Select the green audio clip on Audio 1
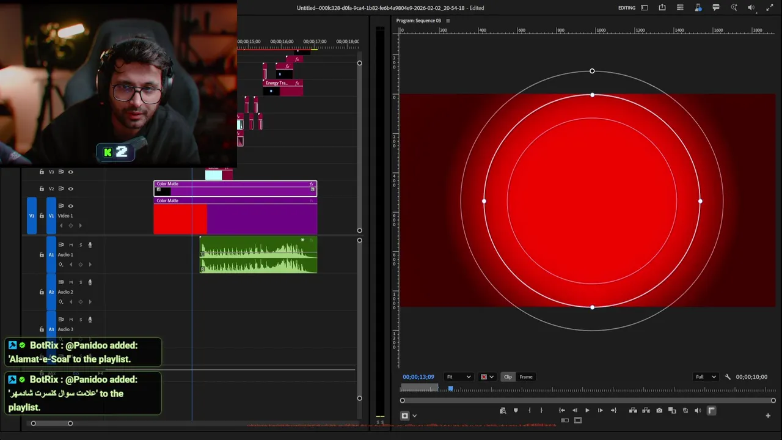The width and height of the screenshot is (782, 440). point(258,255)
